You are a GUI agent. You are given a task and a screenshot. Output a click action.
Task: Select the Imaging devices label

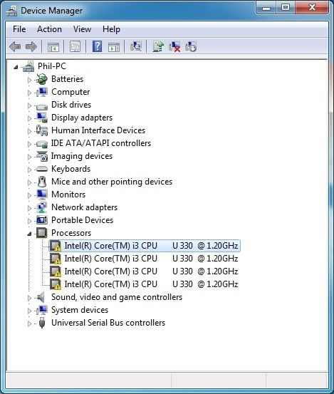(82, 156)
